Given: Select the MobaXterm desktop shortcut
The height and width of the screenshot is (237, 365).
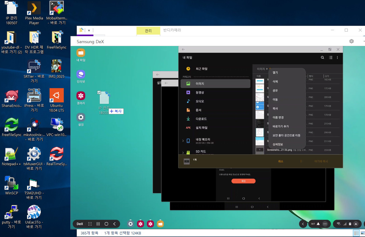Looking at the screenshot, I should click(56, 13).
